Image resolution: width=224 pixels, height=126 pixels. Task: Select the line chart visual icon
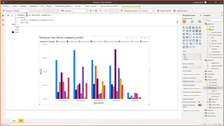[184, 31]
